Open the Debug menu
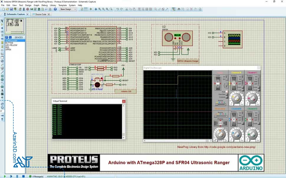The height and width of the screenshot is (178, 286). click(x=44, y=5)
